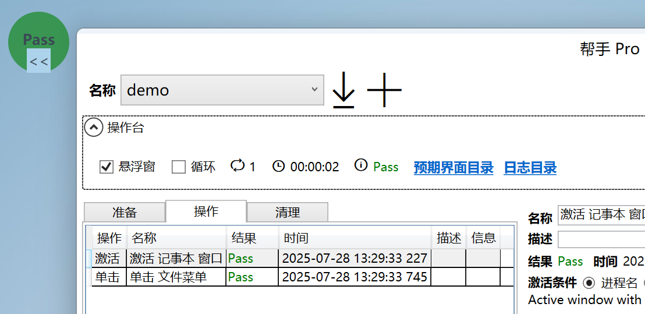Click the << button on floating widget
Viewport: 645px width, 314px height.
pos(38,61)
